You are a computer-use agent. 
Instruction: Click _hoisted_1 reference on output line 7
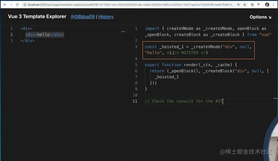[x=167, y=77]
